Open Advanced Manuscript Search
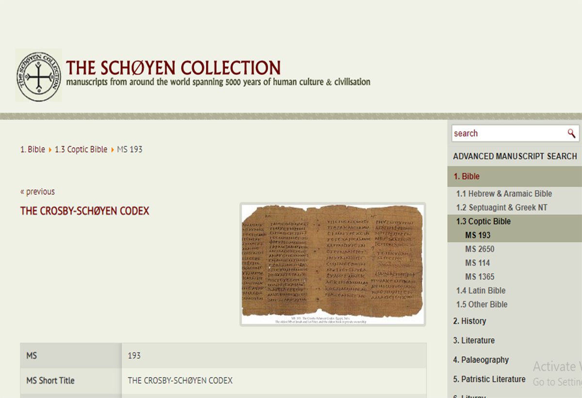This screenshot has height=398, width=582. coord(515,156)
